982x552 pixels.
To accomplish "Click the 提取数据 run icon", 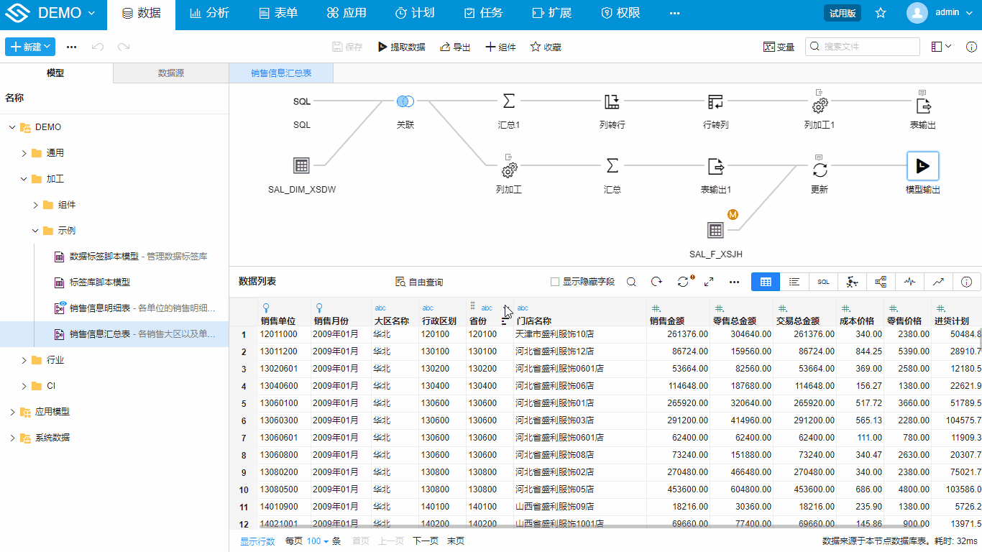I will coord(382,47).
